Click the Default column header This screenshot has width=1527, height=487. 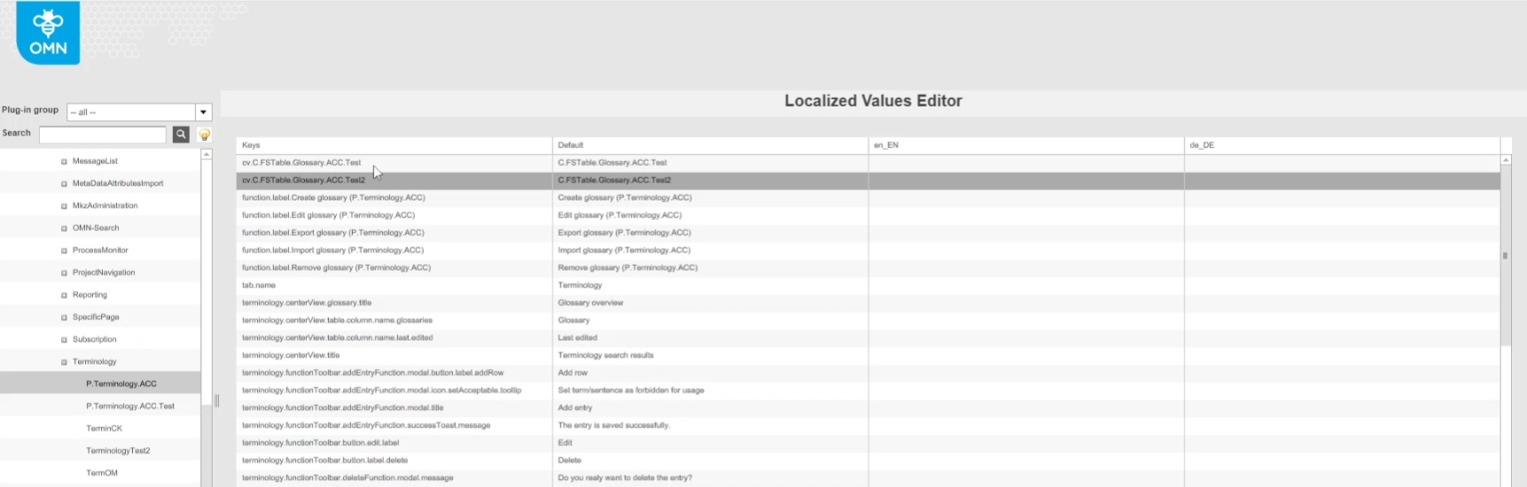(x=710, y=145)
